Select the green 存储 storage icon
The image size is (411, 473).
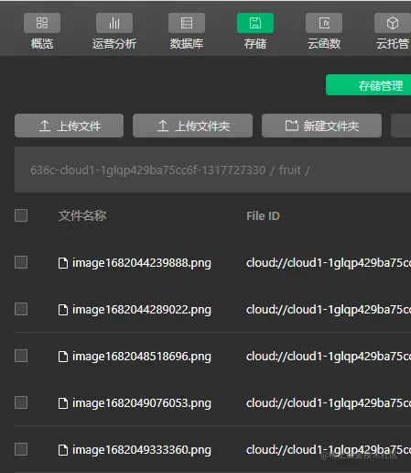click(255, 23)
